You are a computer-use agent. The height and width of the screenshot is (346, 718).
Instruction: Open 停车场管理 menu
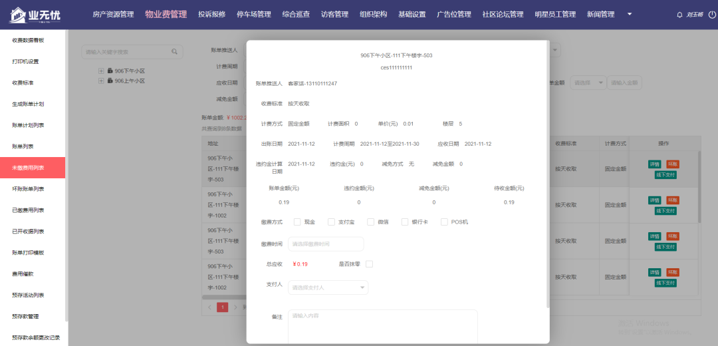(254, 15)
